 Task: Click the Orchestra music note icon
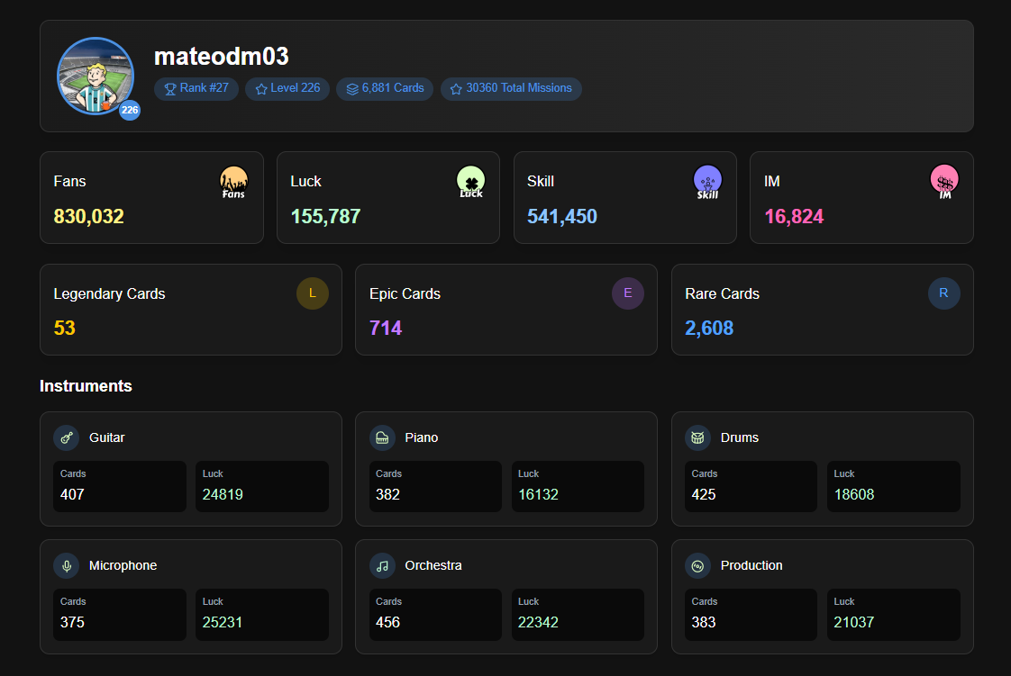[382, 566]
